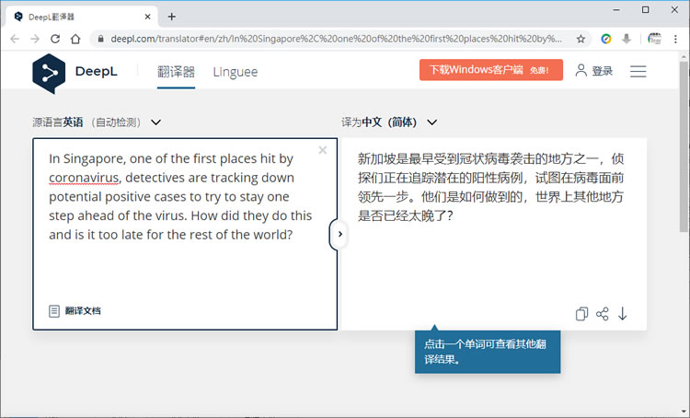Click the 下载Windows客户端 button
The height and width of the screenshot is (418, 690).
pyautogui.click(x=490, y=70)
